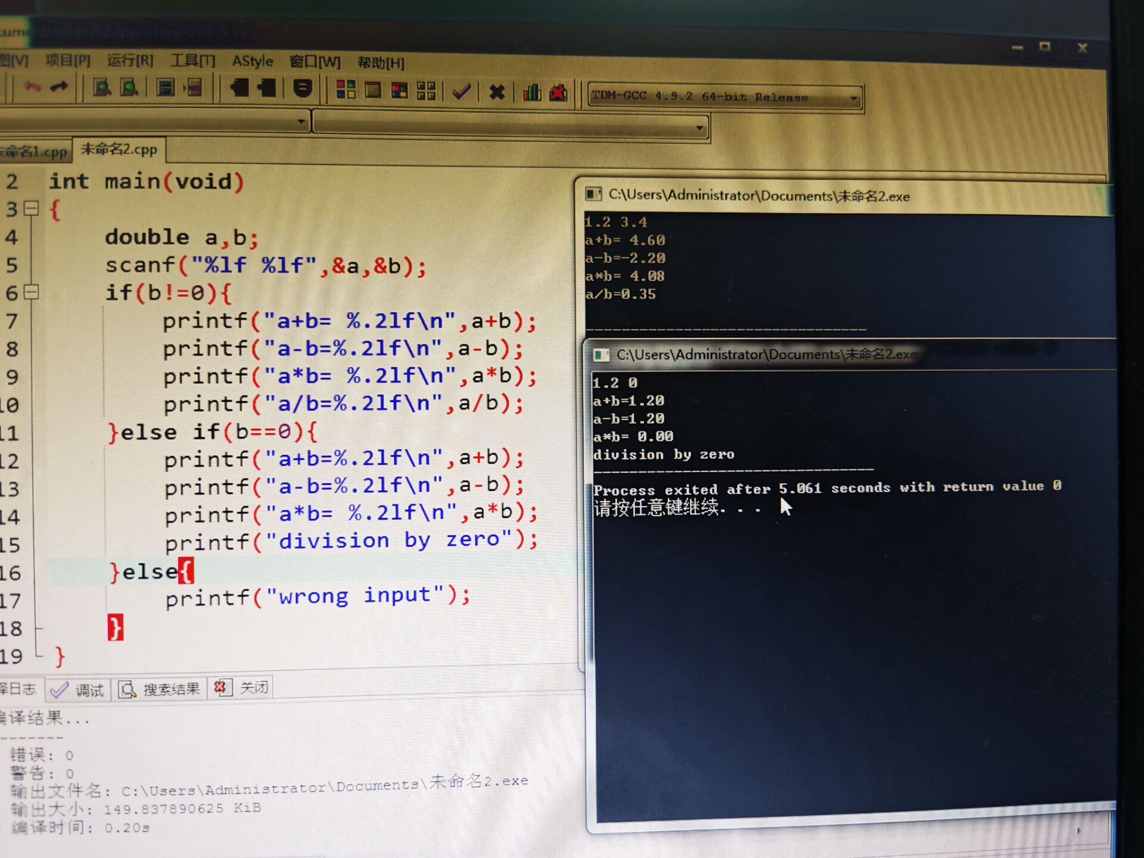
Task: Open the AStyle menu
Action: (253, 61)
